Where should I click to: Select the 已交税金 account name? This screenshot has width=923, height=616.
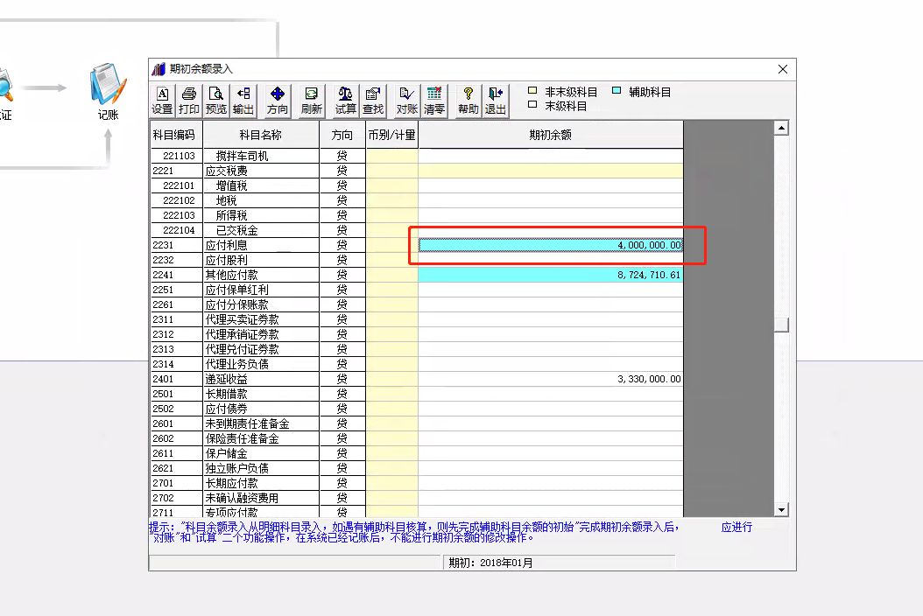(236, 230)
